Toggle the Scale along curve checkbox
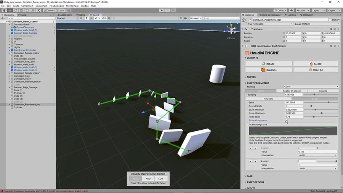The width and height of the screenshot is (343, 193). pos(286,121)
